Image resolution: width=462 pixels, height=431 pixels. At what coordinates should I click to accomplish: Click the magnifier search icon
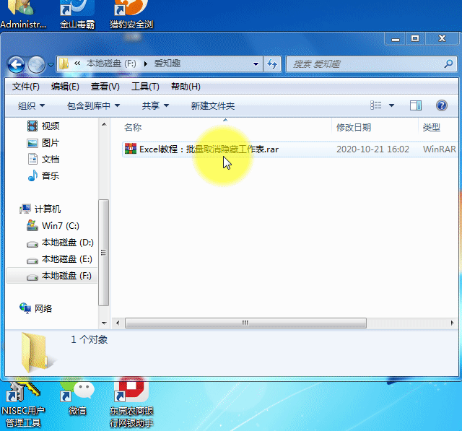(x=448, y=64)
